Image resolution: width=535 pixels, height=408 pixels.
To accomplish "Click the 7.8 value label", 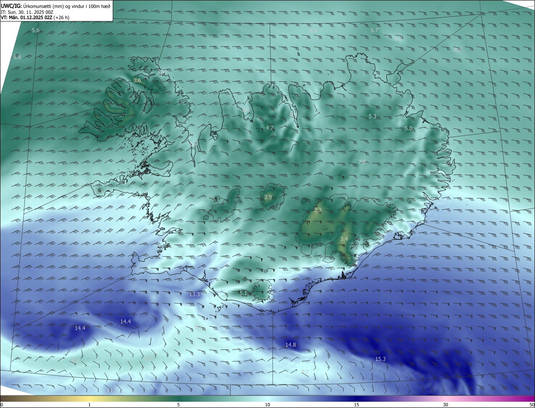I will point(362,162).
